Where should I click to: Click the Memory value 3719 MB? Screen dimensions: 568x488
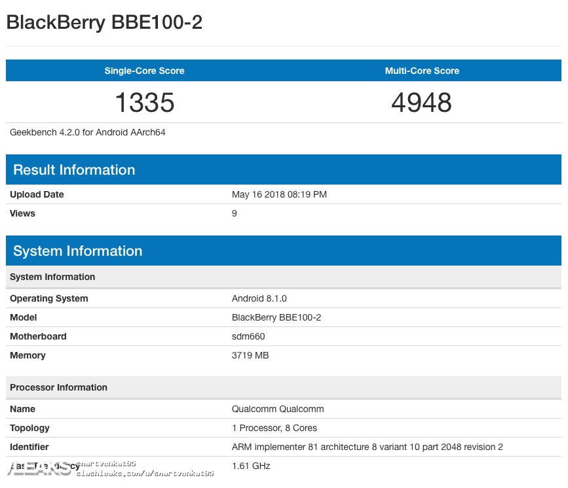[x=250, y=355]
